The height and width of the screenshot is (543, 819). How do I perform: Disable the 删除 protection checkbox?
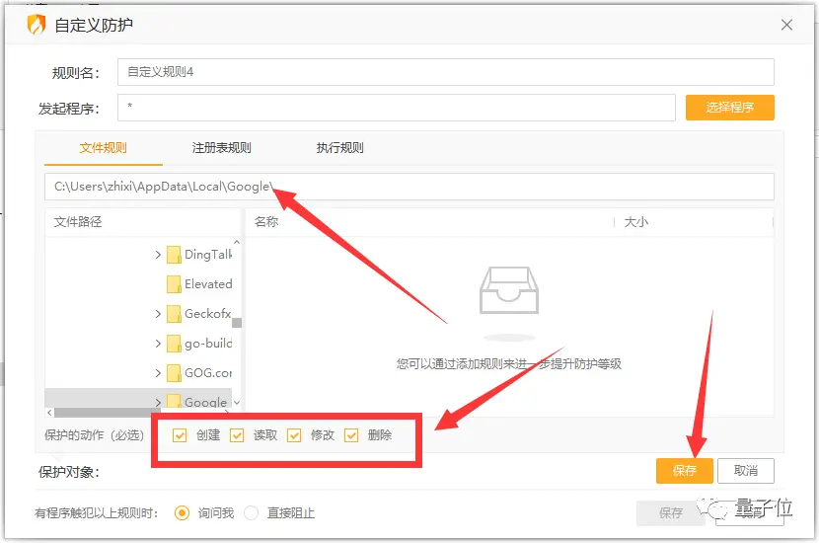click(x=351, y=435)
